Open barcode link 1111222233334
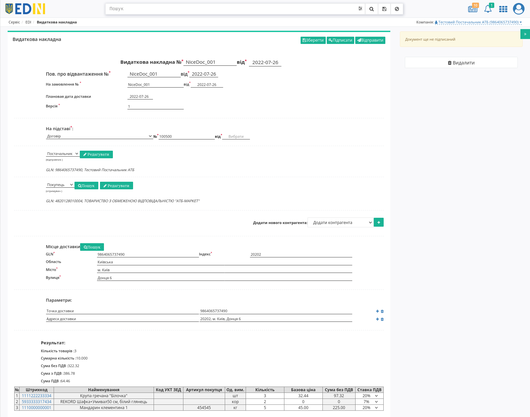 point(37,396)
